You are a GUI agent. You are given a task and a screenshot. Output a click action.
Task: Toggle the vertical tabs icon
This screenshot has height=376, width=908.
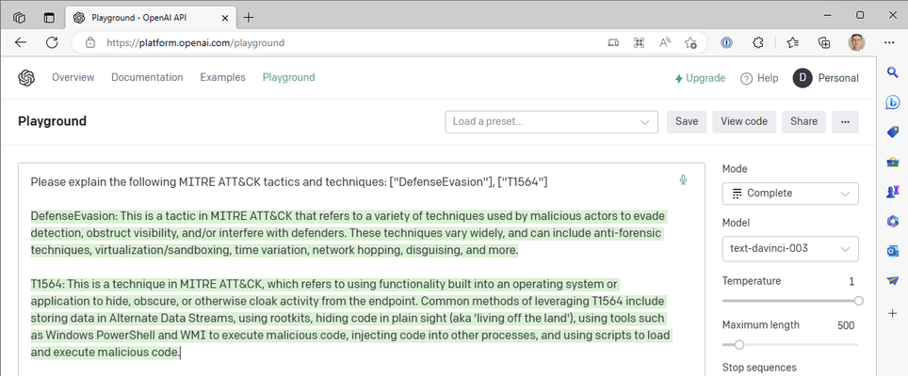pos(49,17)
